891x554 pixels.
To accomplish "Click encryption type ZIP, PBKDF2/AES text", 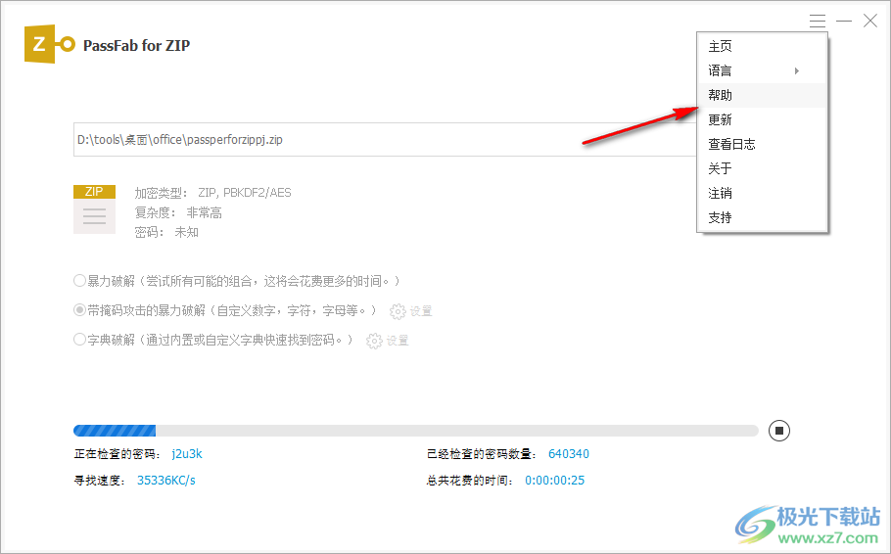I will pyautogui.click(x=245, y=193).
